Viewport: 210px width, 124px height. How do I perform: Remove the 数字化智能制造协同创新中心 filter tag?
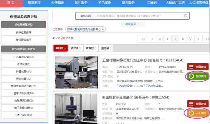point(103,29)
